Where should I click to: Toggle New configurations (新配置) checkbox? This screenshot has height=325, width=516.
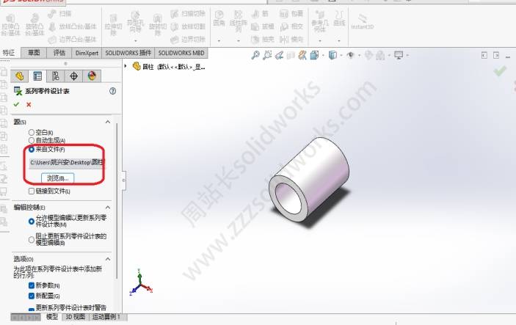click(x=32, y=296)
